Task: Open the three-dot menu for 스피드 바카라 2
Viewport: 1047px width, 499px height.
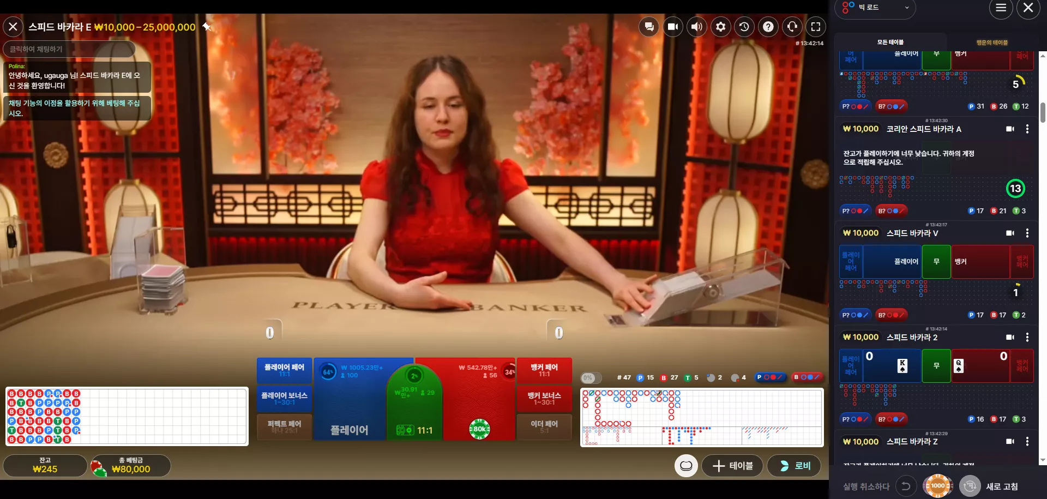Action: tap(1027, 338)
